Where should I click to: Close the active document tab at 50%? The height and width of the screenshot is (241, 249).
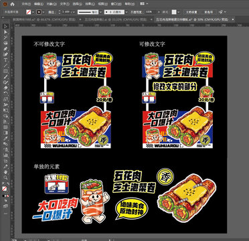pyautogui.click(x=233, y=19)
